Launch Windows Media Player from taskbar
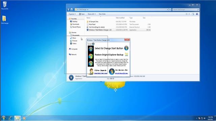The height and width of the screenshot is (121, 216). (x=24, y=118)
